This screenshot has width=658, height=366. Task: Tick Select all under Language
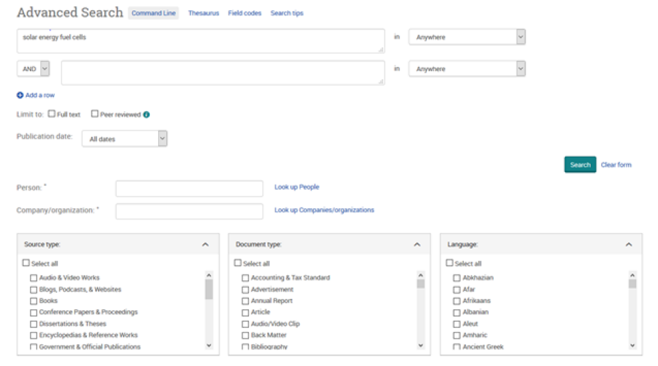pyautogui.click(x=450, y=263)
